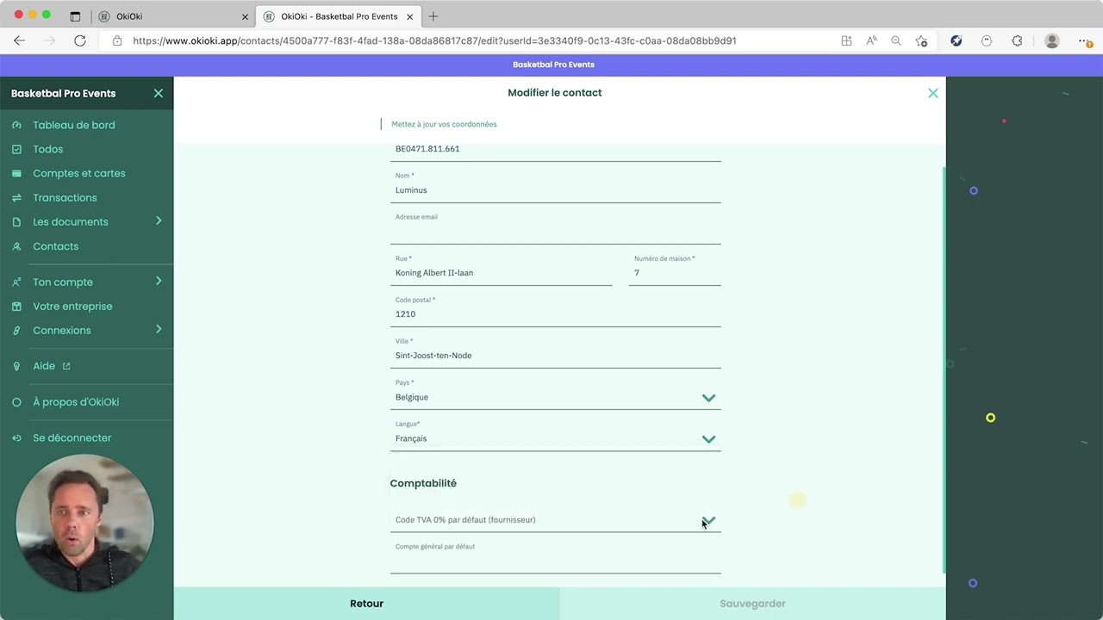The image size is (1103, 620).
Task: Open the browser profile avatar
Action: 1051,40
